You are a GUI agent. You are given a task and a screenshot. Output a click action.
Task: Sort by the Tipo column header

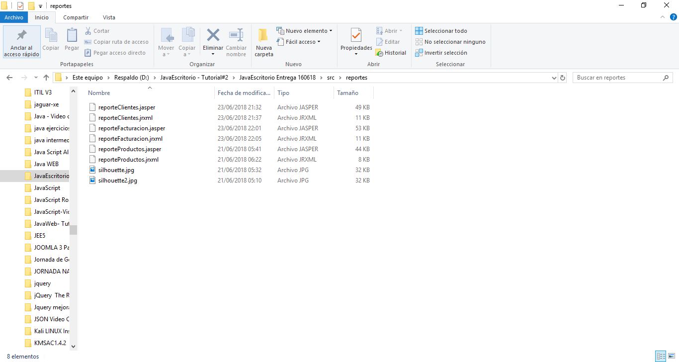coord(304,93)
